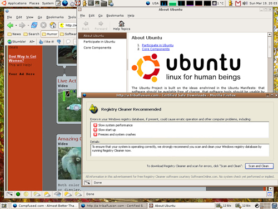Open the Search bookmarks folder
The width and height of the screenshot is (278, 209).
pyautogui.click(x=32, y=34)
